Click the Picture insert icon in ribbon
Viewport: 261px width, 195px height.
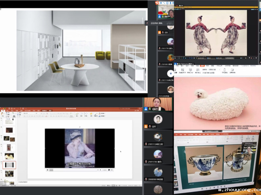point(77,114)
